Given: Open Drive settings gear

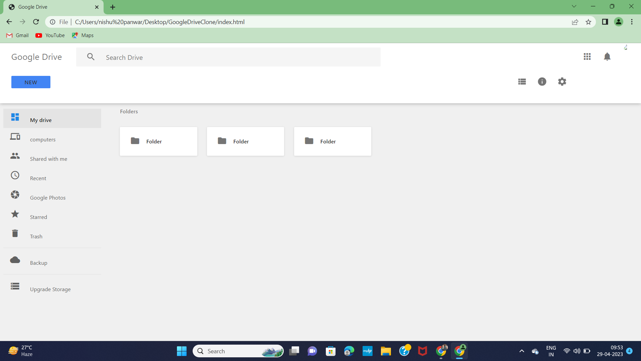Looking at the screenshot, I should tap(562, 82).
